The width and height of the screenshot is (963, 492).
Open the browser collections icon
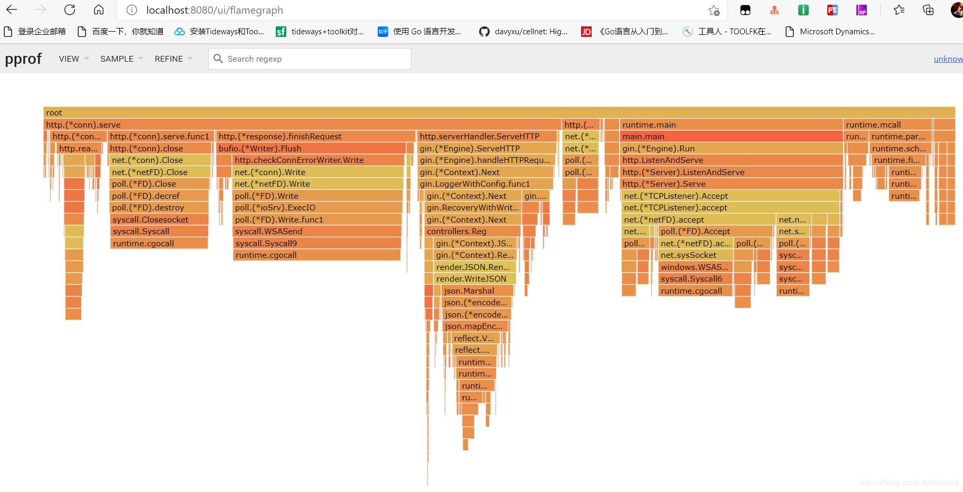tap(928, 10)
